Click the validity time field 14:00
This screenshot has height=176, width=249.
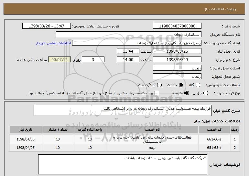(x=128, y=60)
